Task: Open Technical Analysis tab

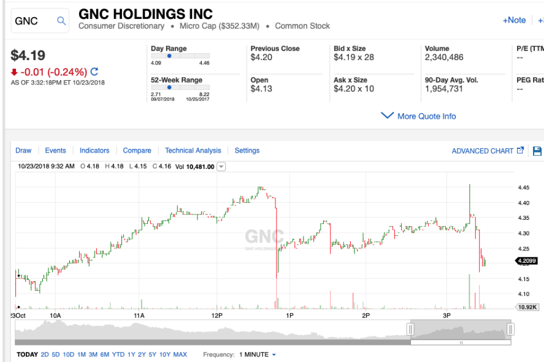Action: pyautogui.click(x=193, y=150)
